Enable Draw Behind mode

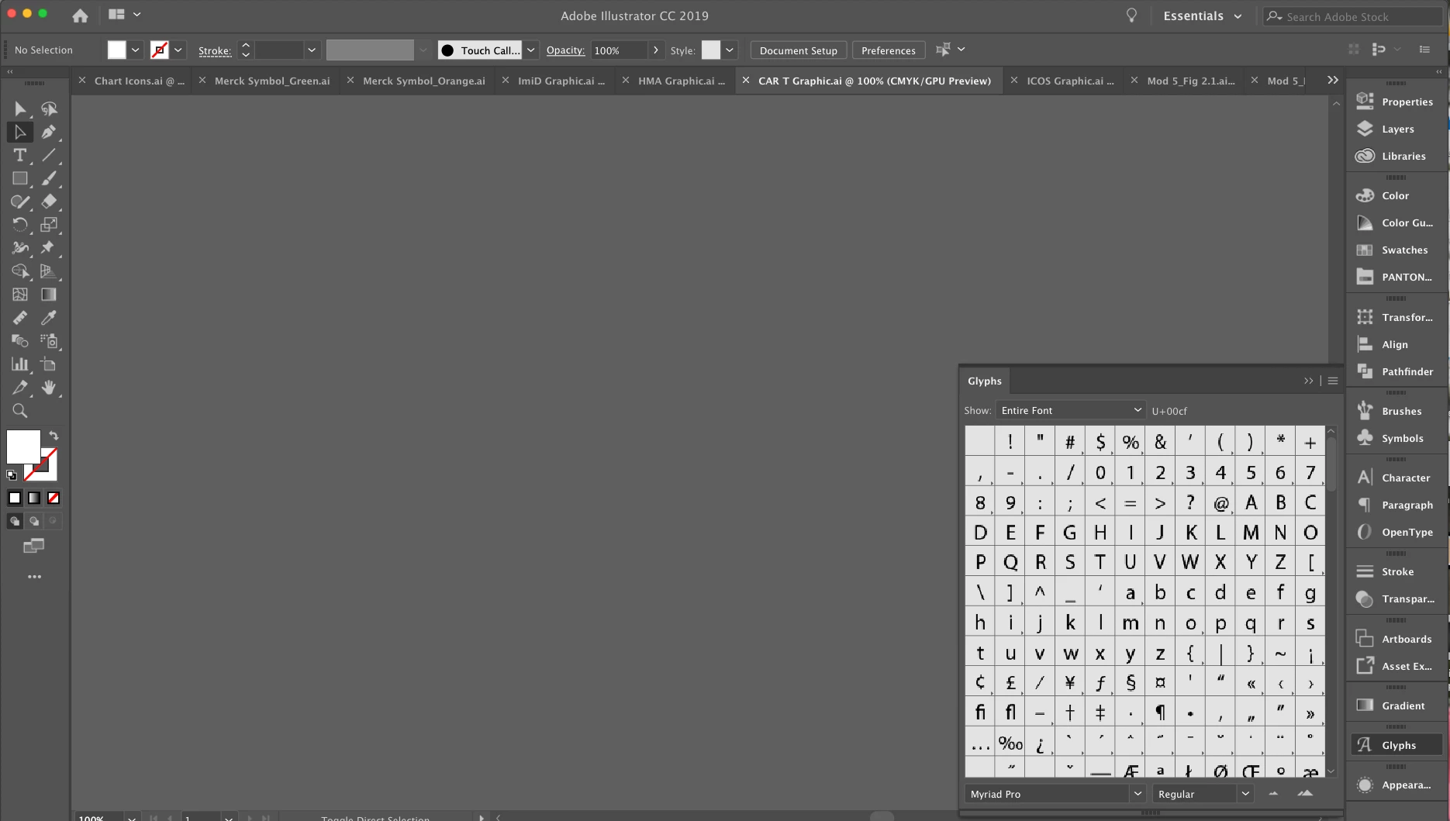pyautogui.click(x=34, y=521)
